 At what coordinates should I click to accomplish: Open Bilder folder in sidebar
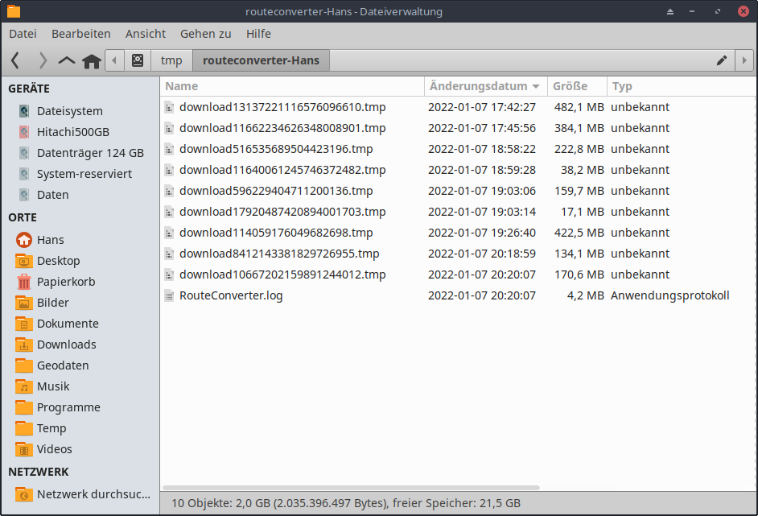(52, 303)
